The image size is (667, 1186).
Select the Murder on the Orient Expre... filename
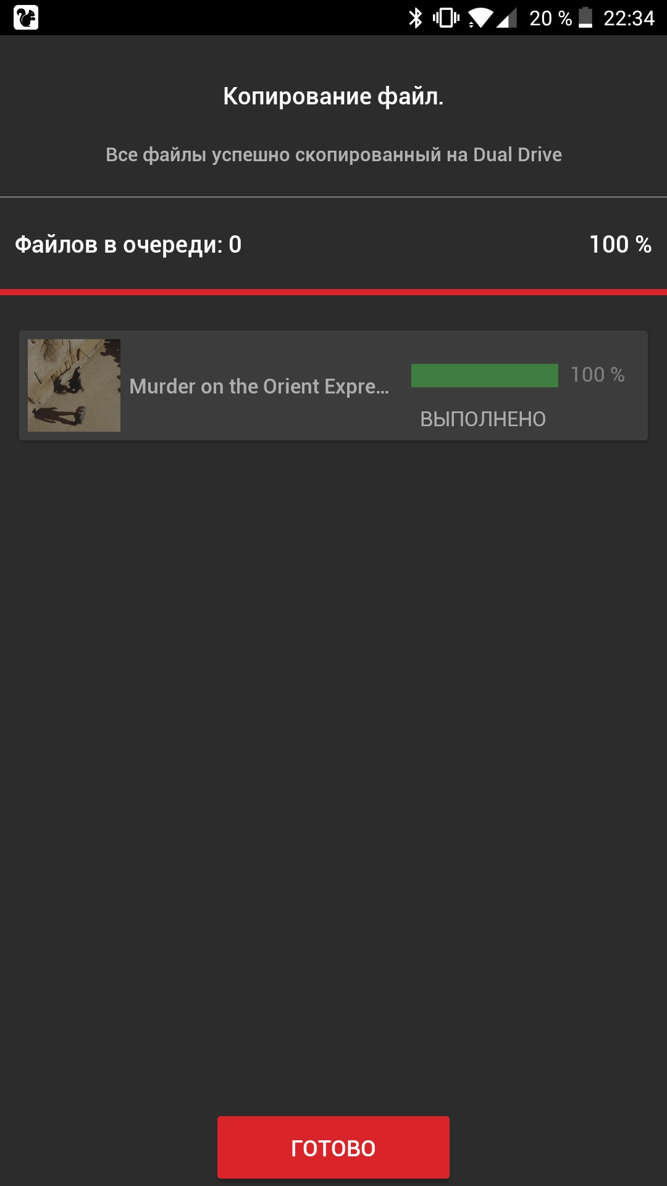pyautogui.click(x=259, y=386)
